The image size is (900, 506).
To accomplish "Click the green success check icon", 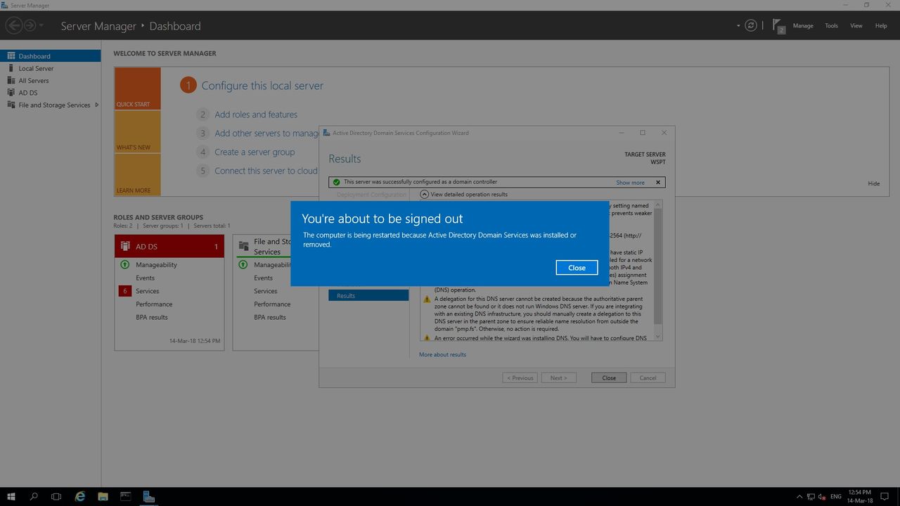I will pos(336,182).
